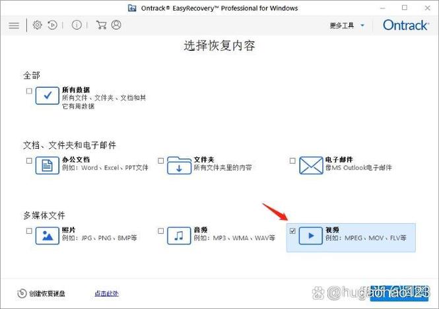The width and height of the screenshot is (439, 309).
Task: Open the information icon
Action: pos(77,25)
